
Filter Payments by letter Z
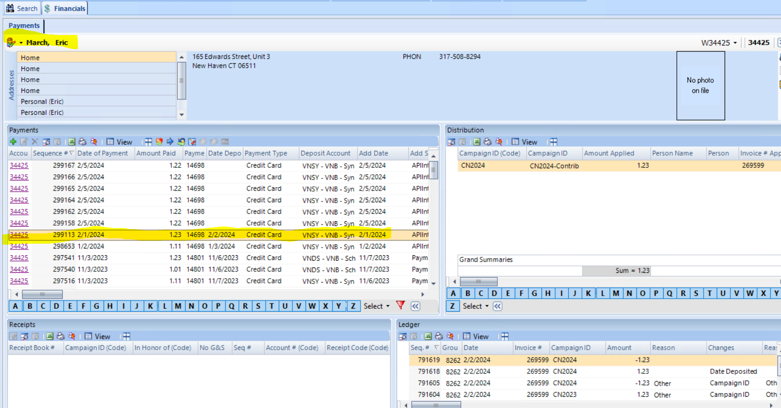point(353,306)
